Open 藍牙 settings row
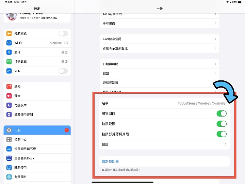The image size is (245, 184). point(37,52)
